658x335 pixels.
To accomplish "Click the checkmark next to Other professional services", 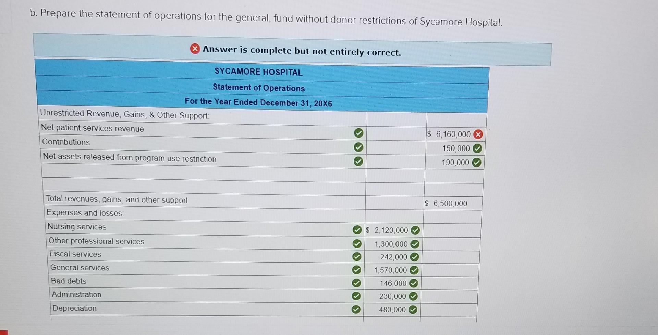I will (x=357, y=243).
